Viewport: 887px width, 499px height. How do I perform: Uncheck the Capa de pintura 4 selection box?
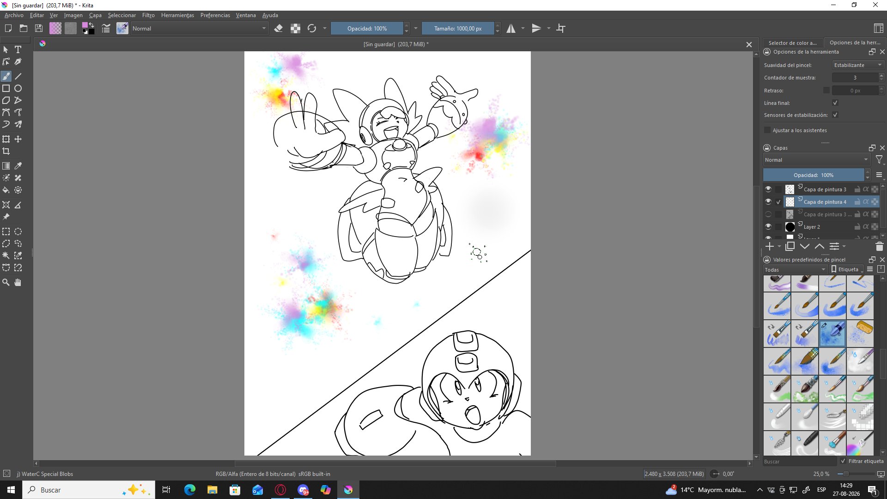click(779, 202)
